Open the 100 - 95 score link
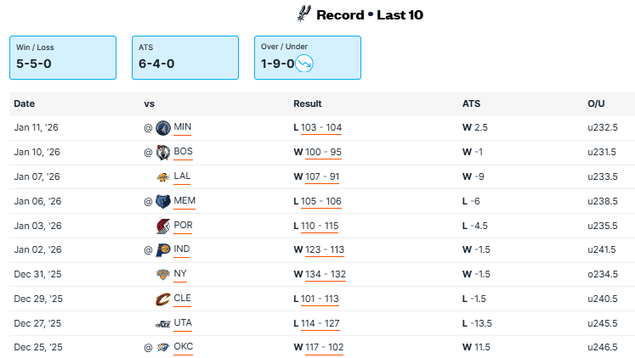 click(321, 152)
